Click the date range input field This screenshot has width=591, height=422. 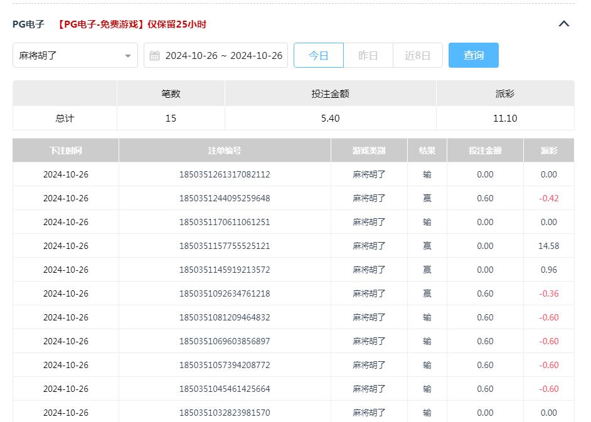[223, 55]
